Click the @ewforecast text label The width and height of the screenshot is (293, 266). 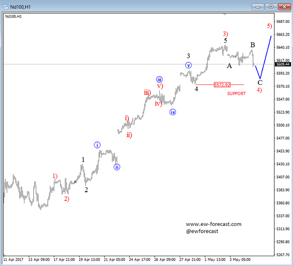[x=202, y=231]
